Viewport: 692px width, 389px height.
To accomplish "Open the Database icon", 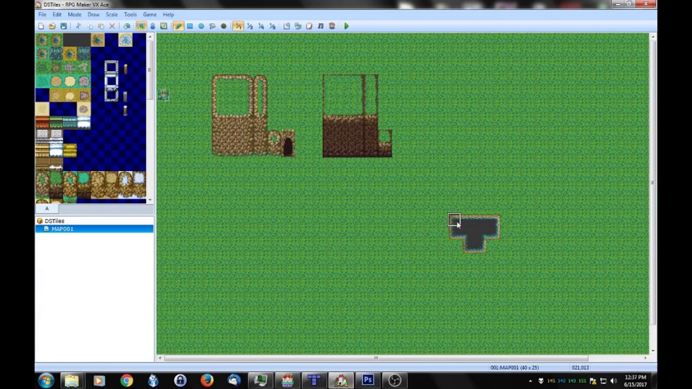I will pyautogui.click(x=287, y=26).
